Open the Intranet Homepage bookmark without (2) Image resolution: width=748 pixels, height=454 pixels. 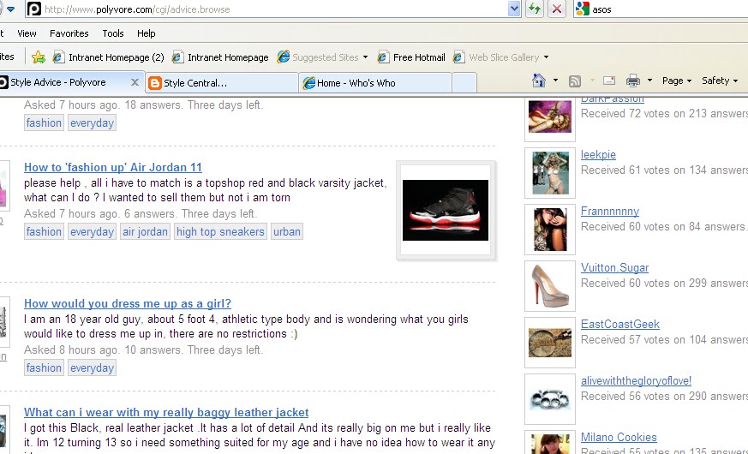click(x=220, y=57)
